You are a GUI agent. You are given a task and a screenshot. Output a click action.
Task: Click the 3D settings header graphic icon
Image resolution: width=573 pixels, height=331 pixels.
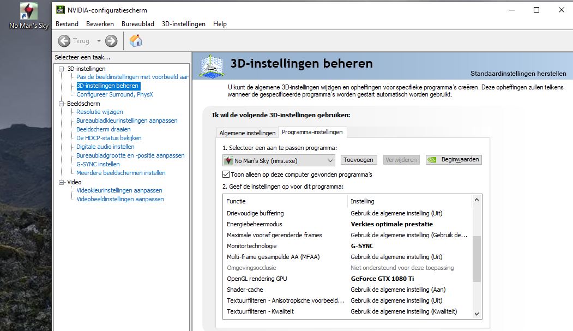(x=212, y=66)
